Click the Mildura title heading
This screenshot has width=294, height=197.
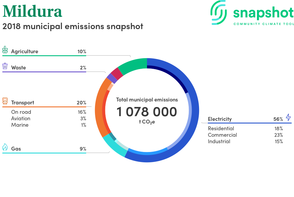click(x=32, y=11)
